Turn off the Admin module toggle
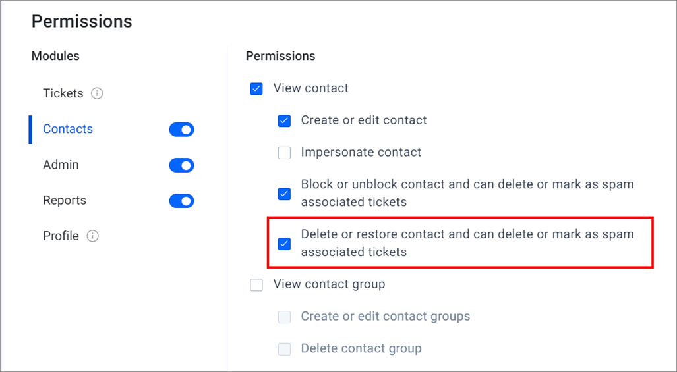This screenshot has height=372, width=677. point(181,165)
